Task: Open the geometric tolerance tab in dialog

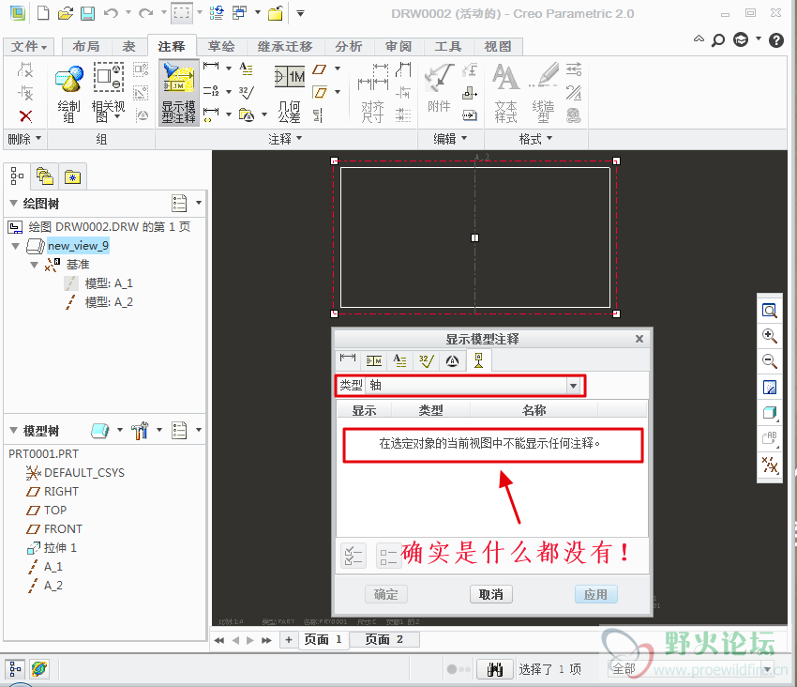Action: pyautogui.click(x=374, y=360)
